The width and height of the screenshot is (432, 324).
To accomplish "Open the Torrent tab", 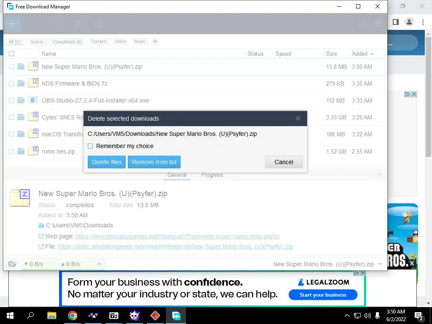I will 99,41.
